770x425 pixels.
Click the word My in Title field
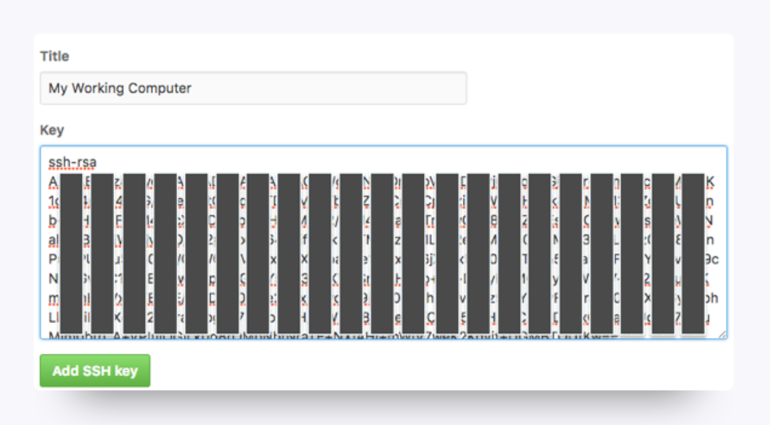point(58,88)
